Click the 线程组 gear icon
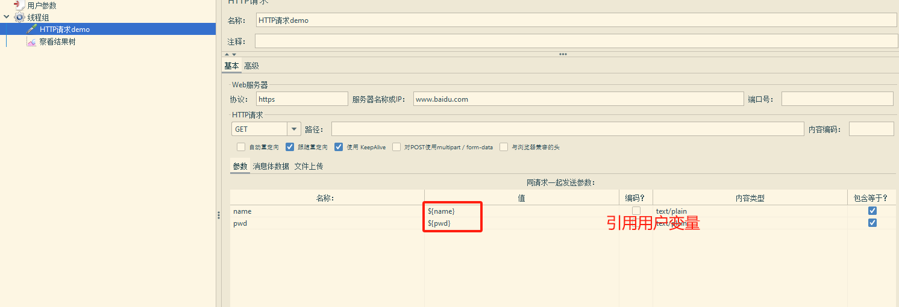The image size is (899, 307). click(20, 17)
